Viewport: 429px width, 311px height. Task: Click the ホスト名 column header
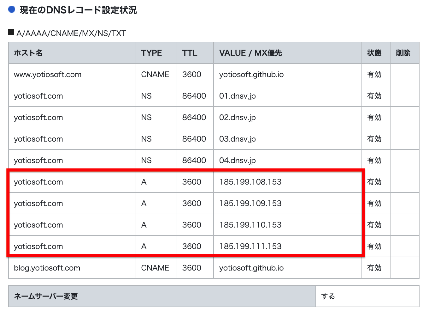72,53
